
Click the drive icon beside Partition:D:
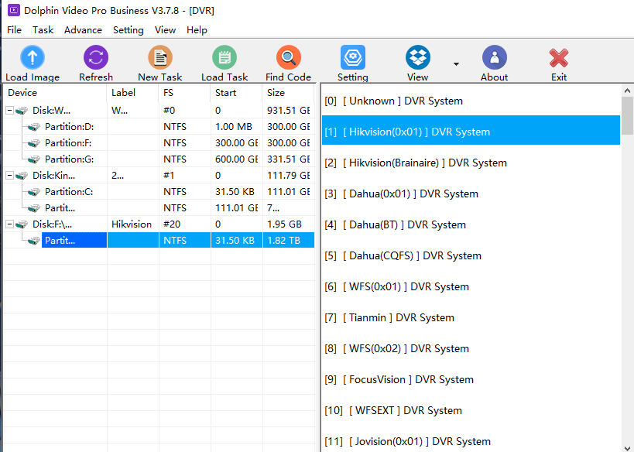coord(34,127)
